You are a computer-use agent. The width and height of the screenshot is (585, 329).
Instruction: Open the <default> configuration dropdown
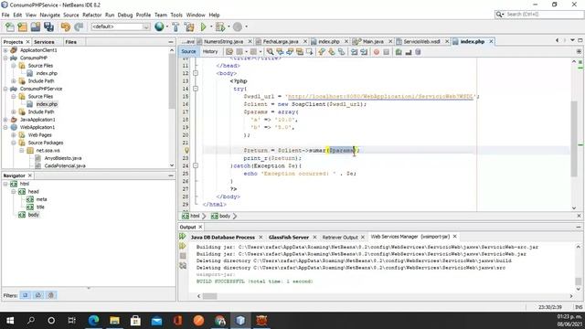(x=120, y=27)
